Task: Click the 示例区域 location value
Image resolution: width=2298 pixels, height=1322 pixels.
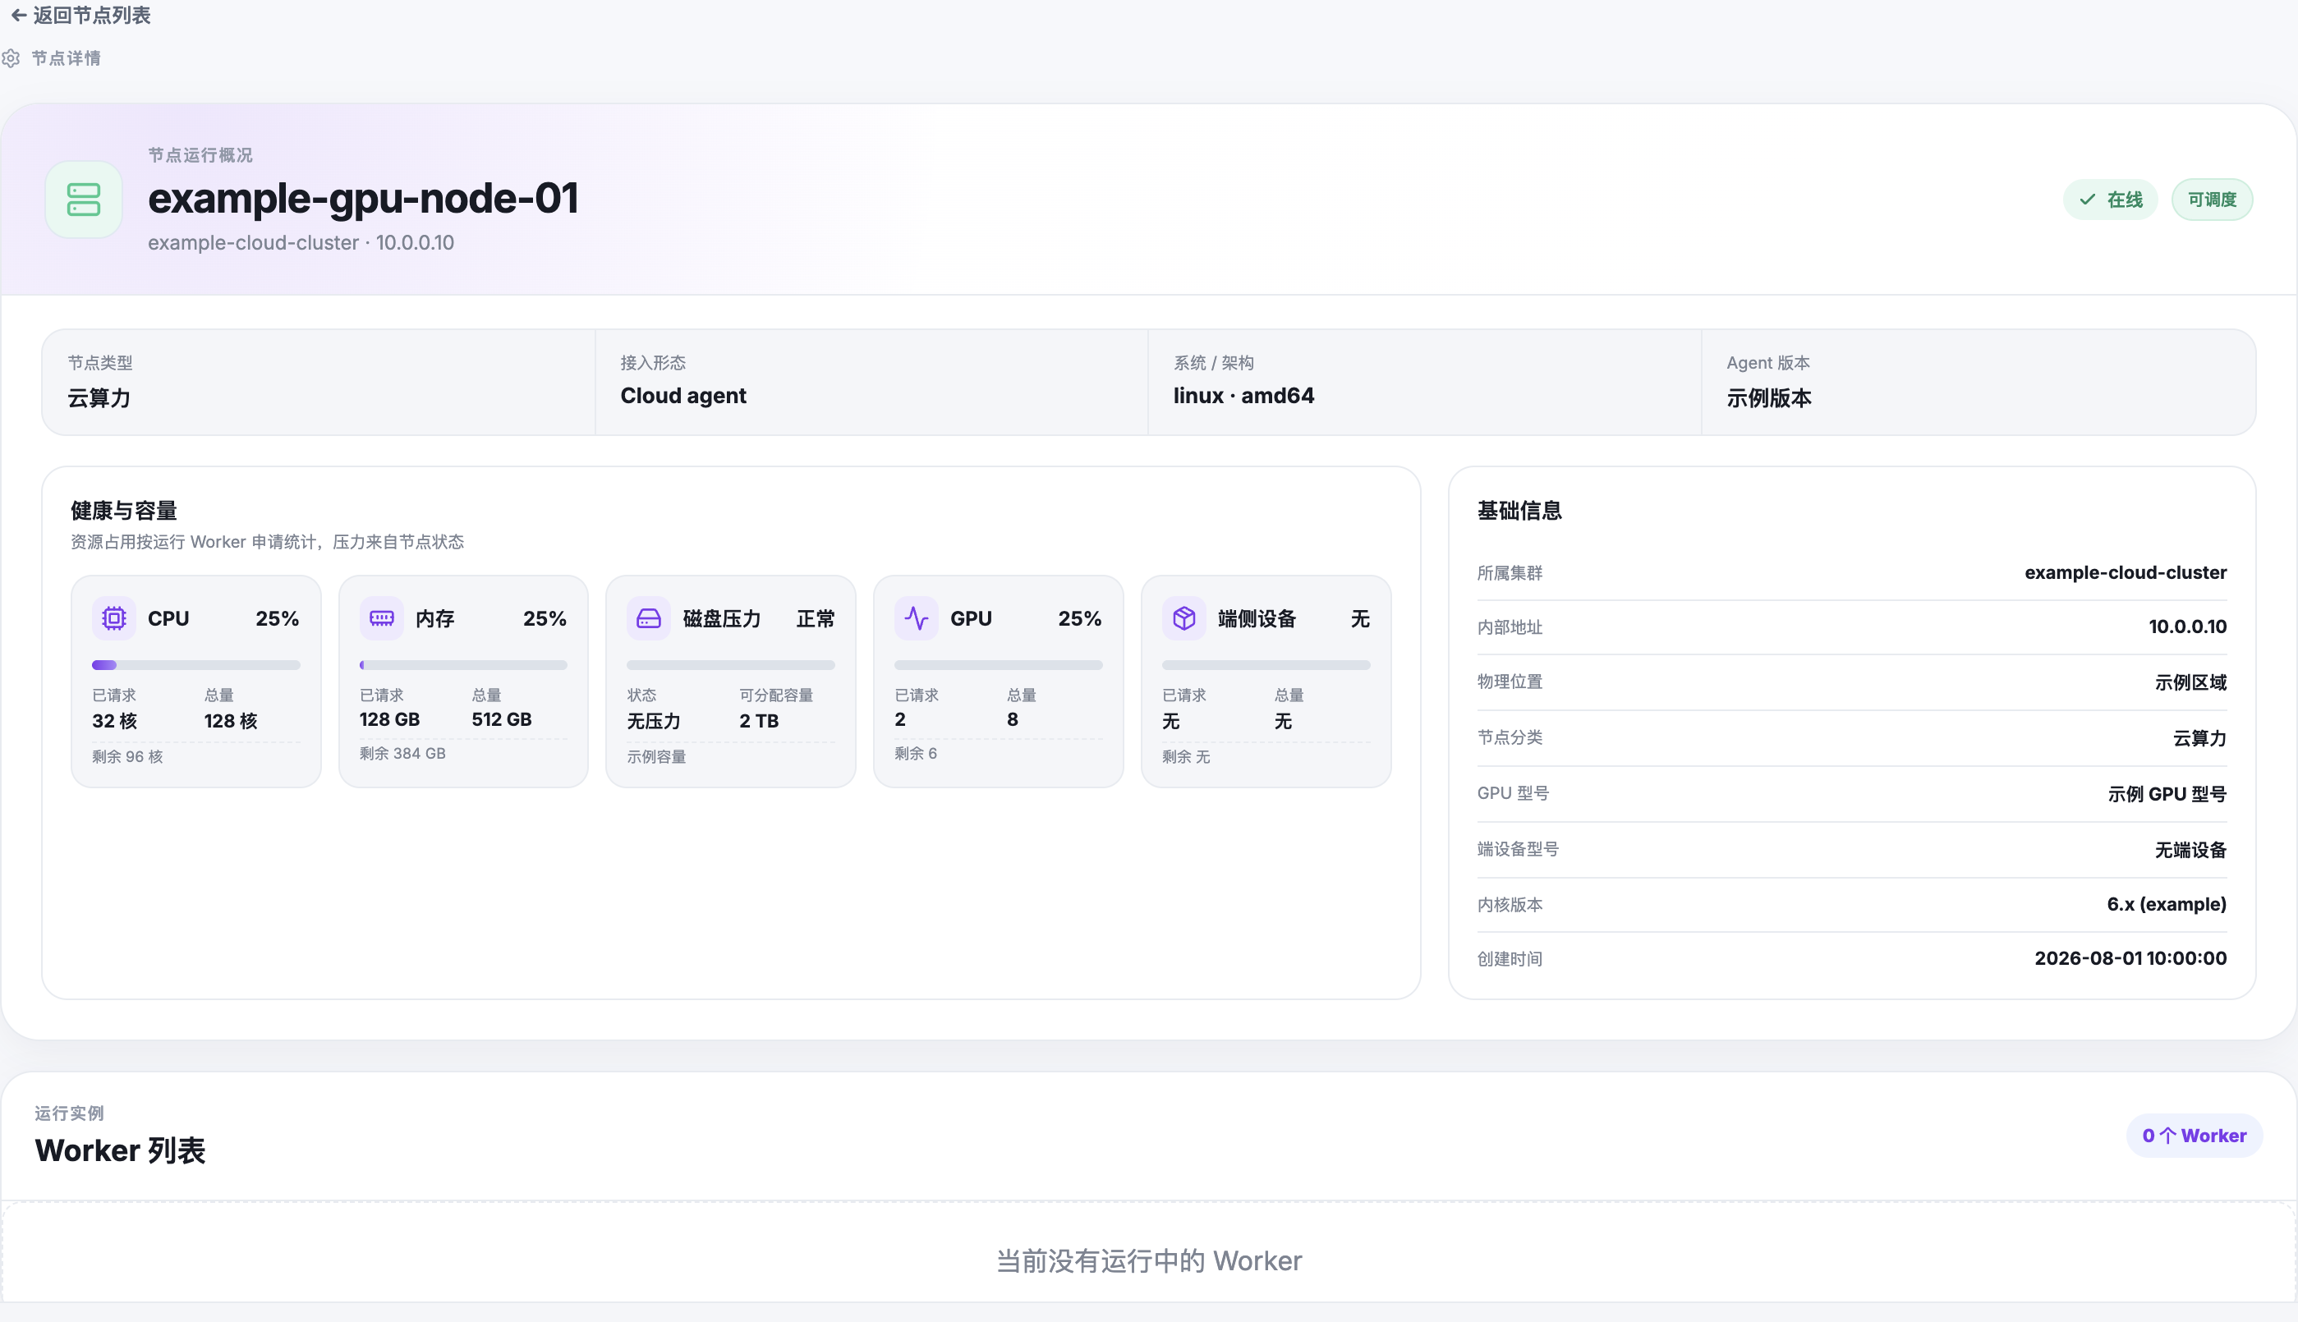Action: pos(2190,683)
